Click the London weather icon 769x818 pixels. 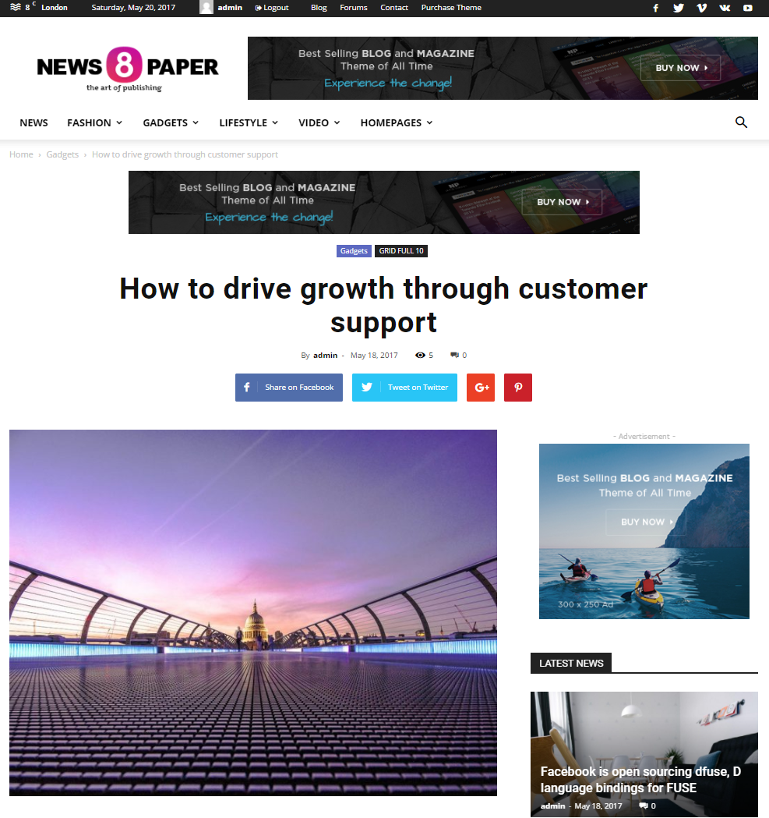[x=16, y=7]
